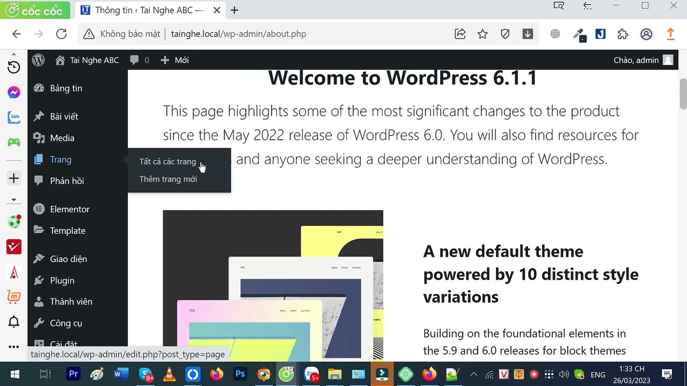Open the red checkmark app in sidebar
The image size is (687, 386).
point(14,247)
